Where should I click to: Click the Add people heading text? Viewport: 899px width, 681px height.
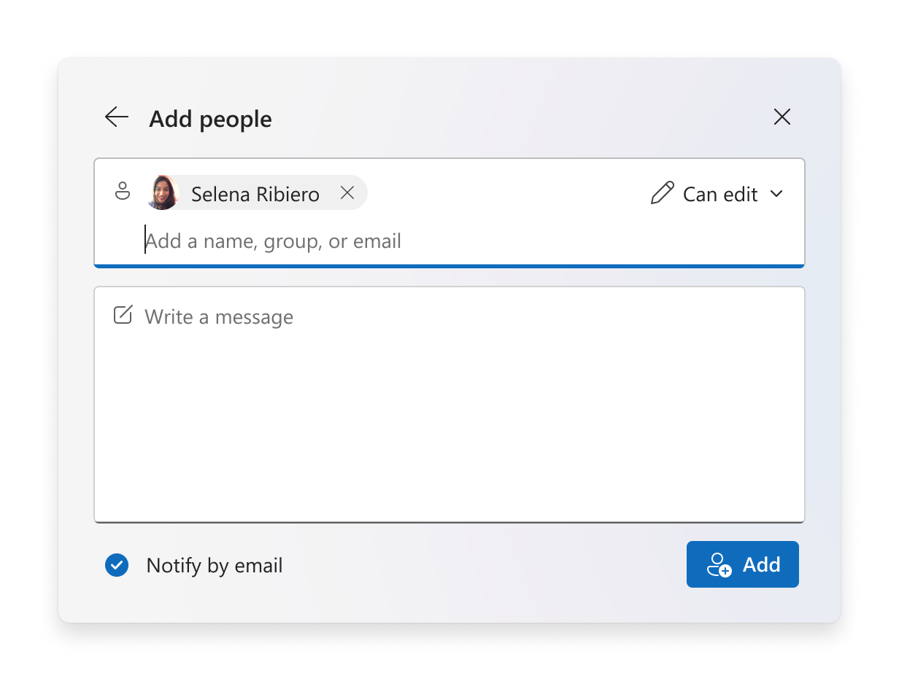(x=211, y=119)
